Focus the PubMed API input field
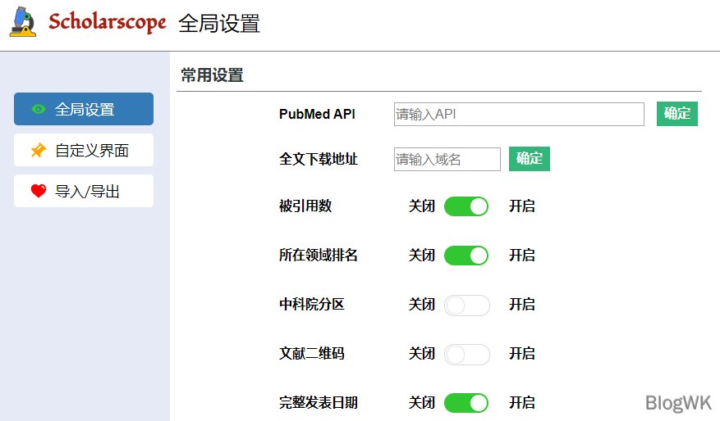This screenshot has height=421, width=720. 518,114
